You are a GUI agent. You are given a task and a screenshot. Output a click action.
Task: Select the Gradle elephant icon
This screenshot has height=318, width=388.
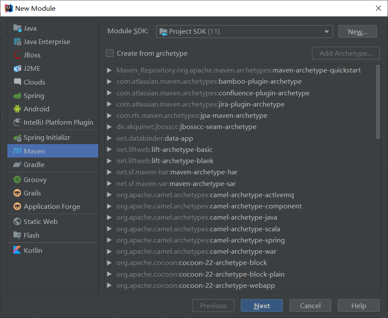(17, 164)
